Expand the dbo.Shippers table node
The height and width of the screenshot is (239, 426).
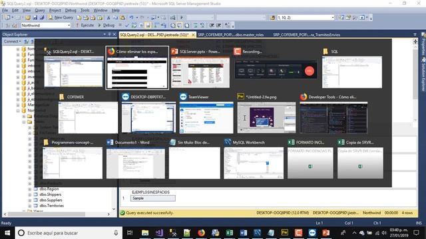(29, 195)
